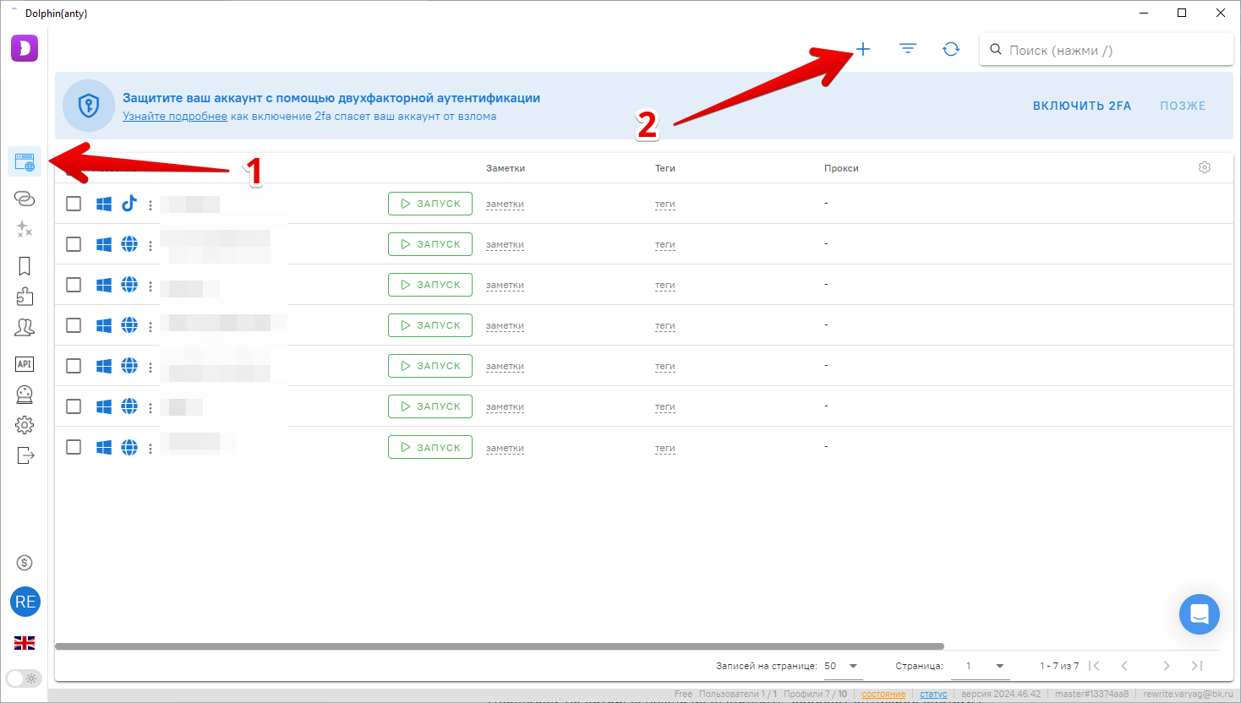The image size is (1241, 703).
Task: Open the Узнайте подробнее link
Action: (175, 117)
